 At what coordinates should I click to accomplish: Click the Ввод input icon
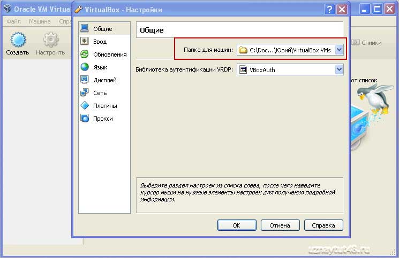pyautogui.click(x=85, y=41)
